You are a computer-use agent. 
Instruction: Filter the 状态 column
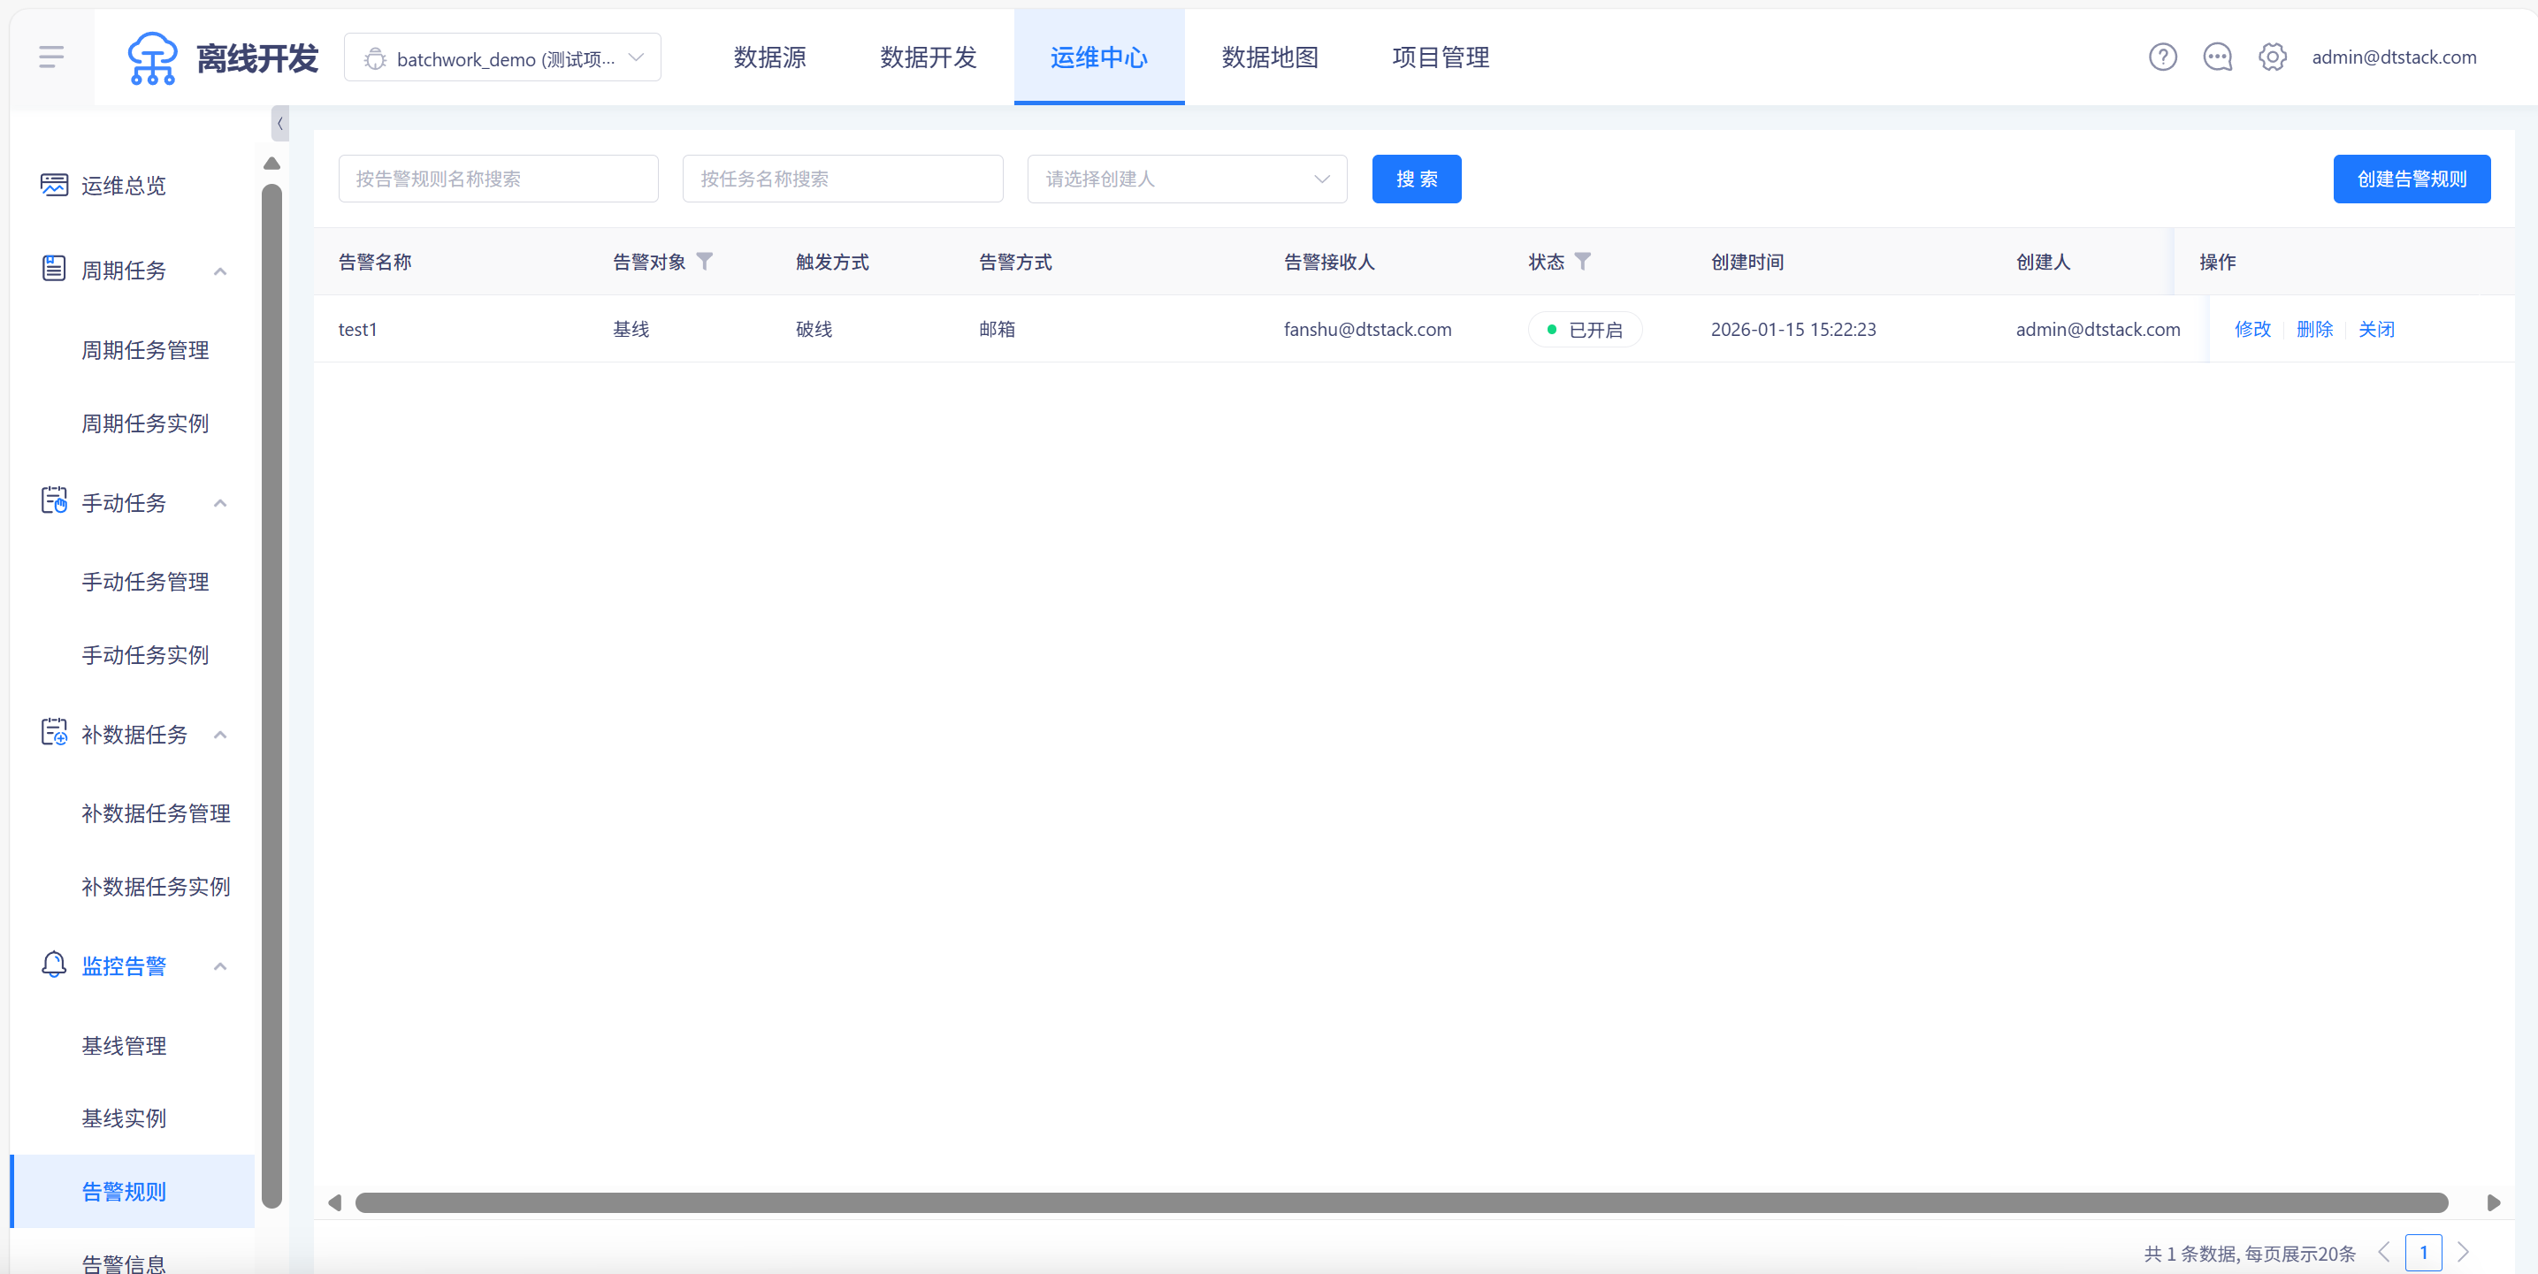pos(1582,261)
